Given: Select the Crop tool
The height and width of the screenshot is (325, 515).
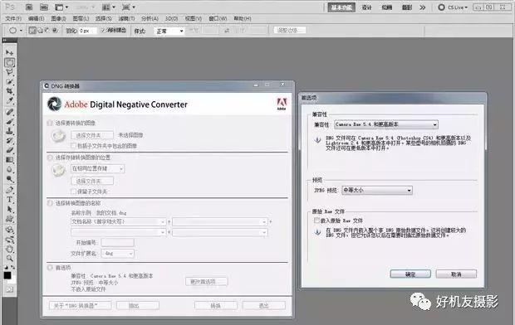Looking at the screenshot, I should pos(9,91).
